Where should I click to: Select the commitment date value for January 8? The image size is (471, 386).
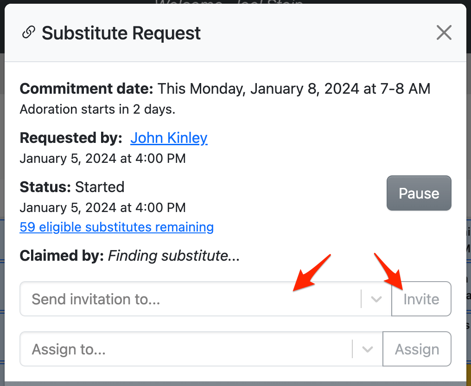(294, 89)
